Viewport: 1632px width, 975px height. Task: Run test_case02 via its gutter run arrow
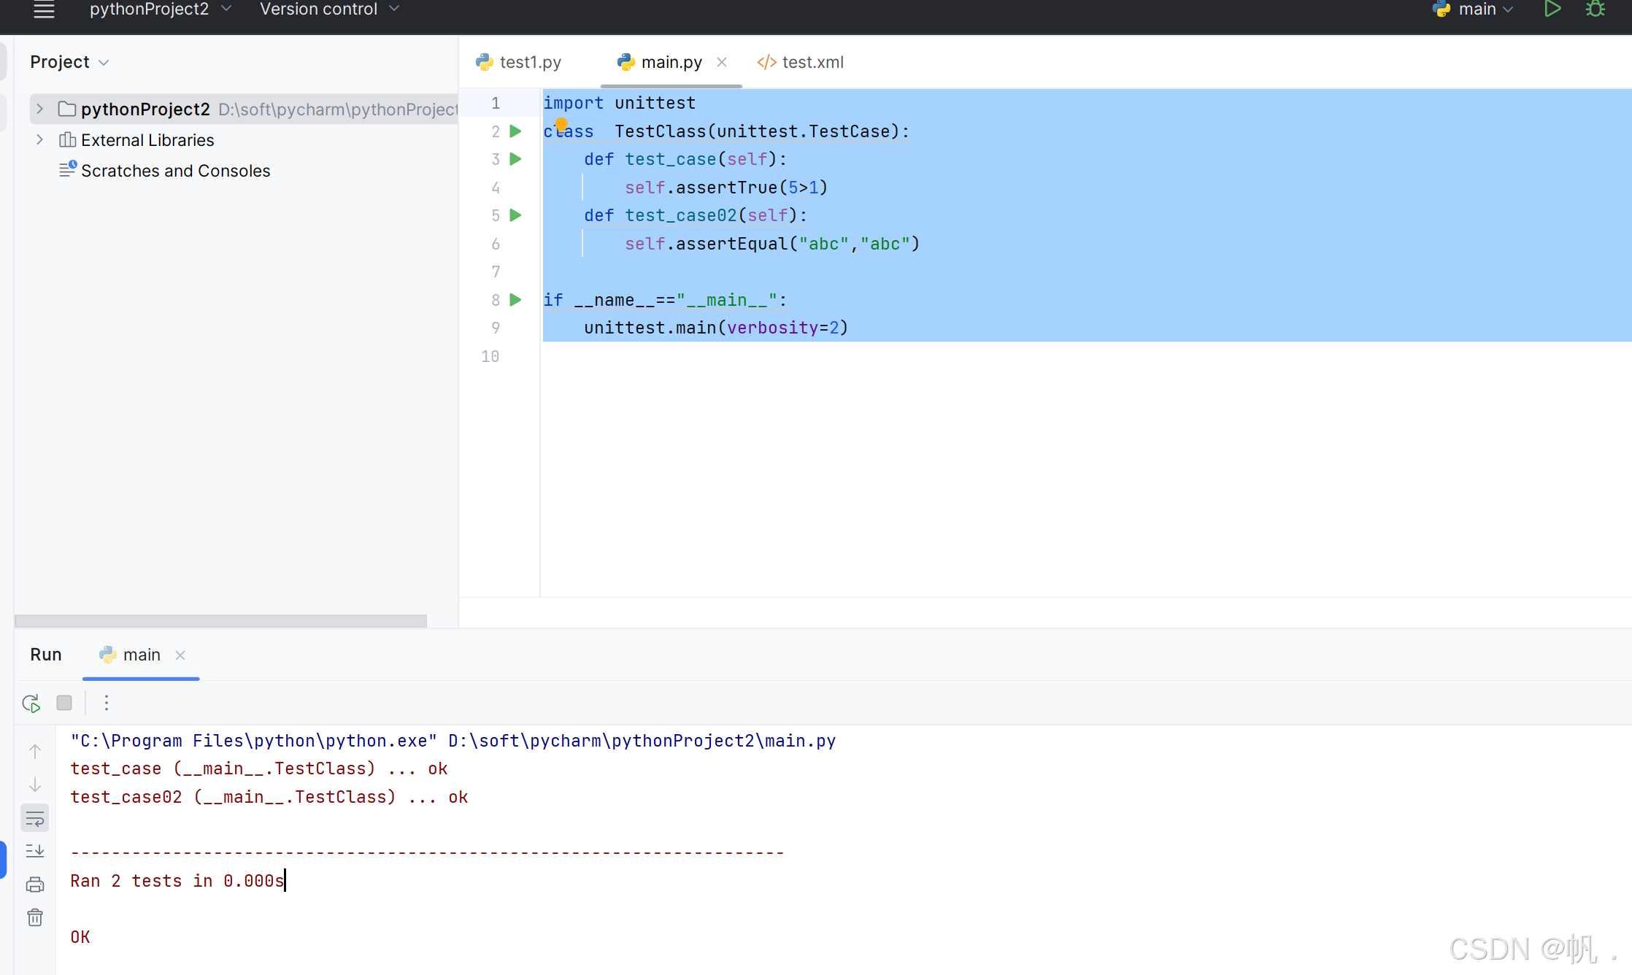click(x=515, y=215)
